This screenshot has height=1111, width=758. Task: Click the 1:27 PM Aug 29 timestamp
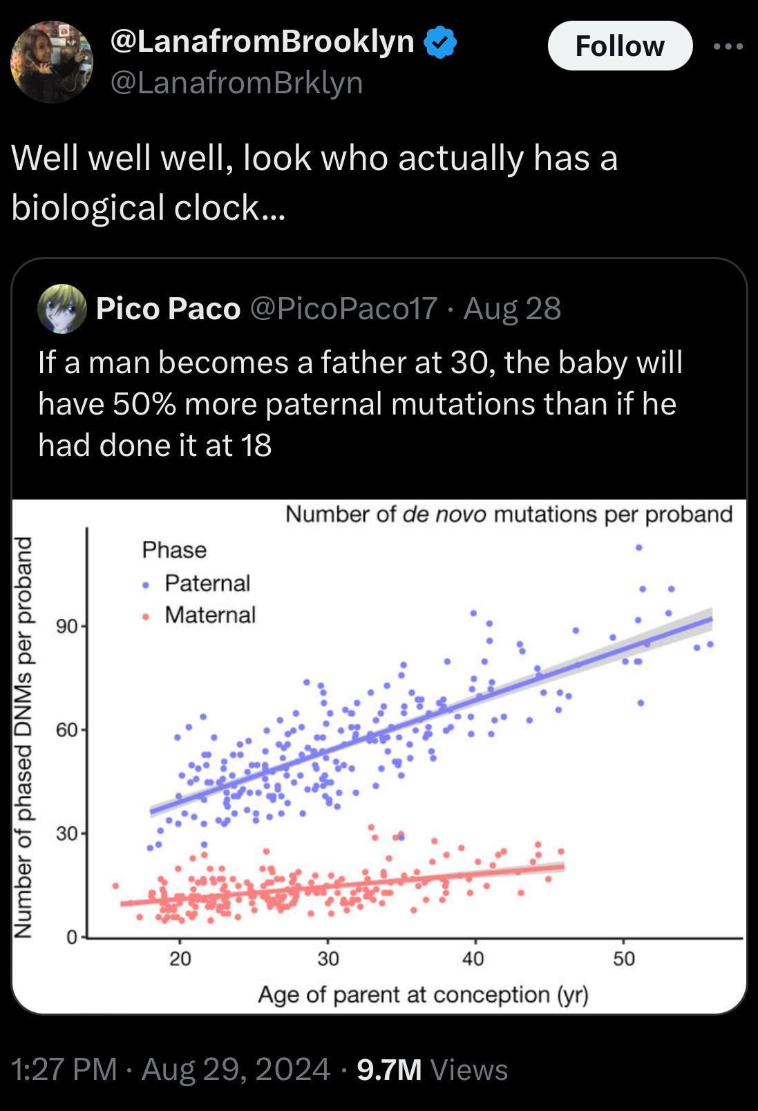click(171, 1069)
